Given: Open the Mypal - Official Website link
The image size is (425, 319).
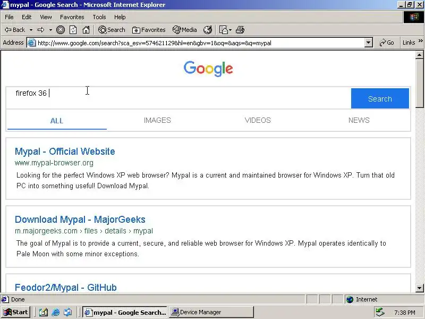Looking at the screenshot, I should [65, 152].
